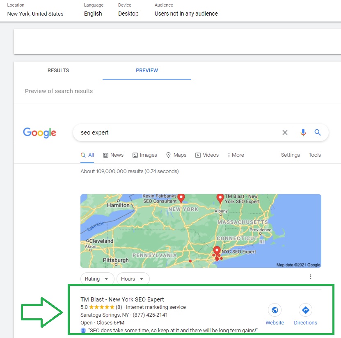Click the 5.0 star rating of TM Blast

coord(97,307)
